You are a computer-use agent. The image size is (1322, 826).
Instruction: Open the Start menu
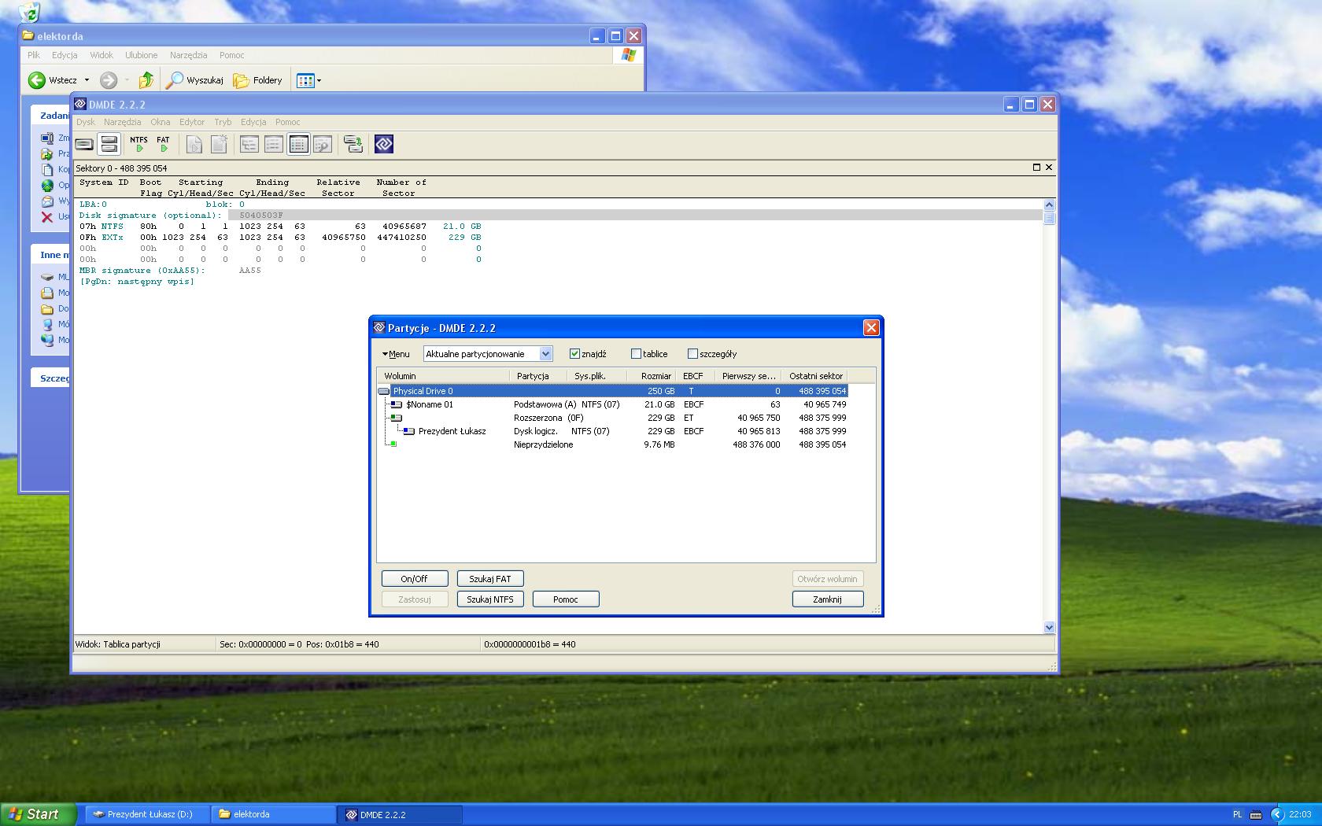coord(38,814)
